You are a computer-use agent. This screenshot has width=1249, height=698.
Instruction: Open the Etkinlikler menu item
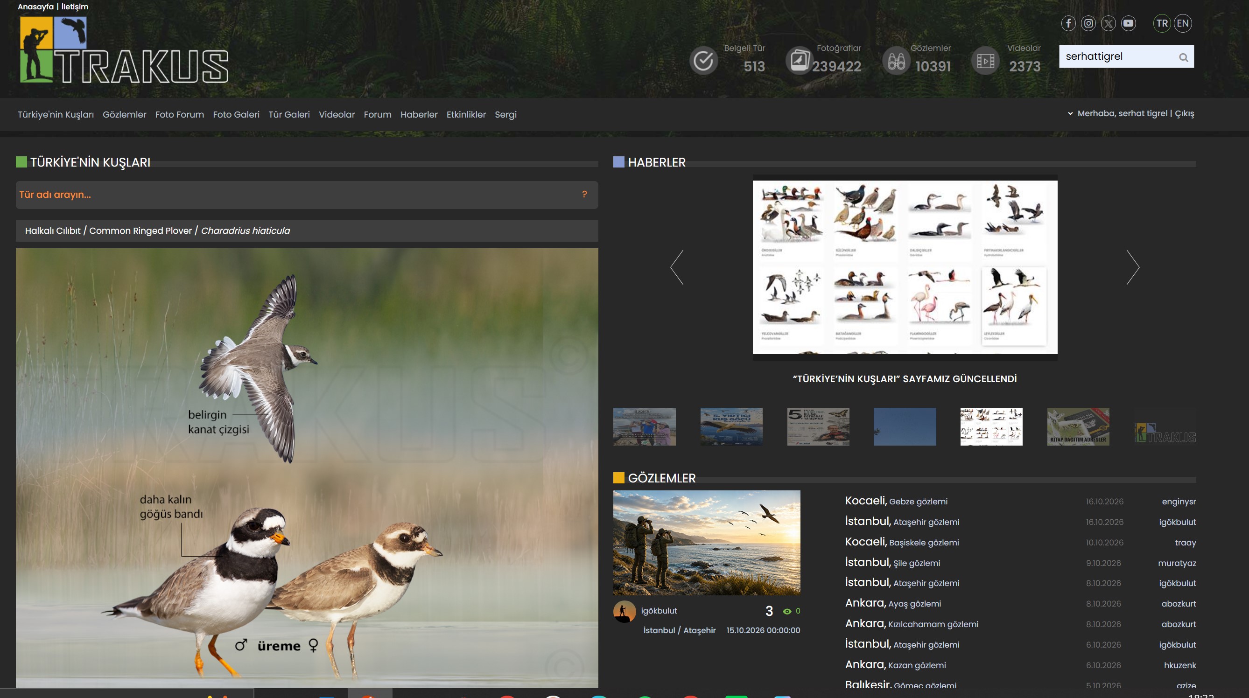tap(466, 115)
